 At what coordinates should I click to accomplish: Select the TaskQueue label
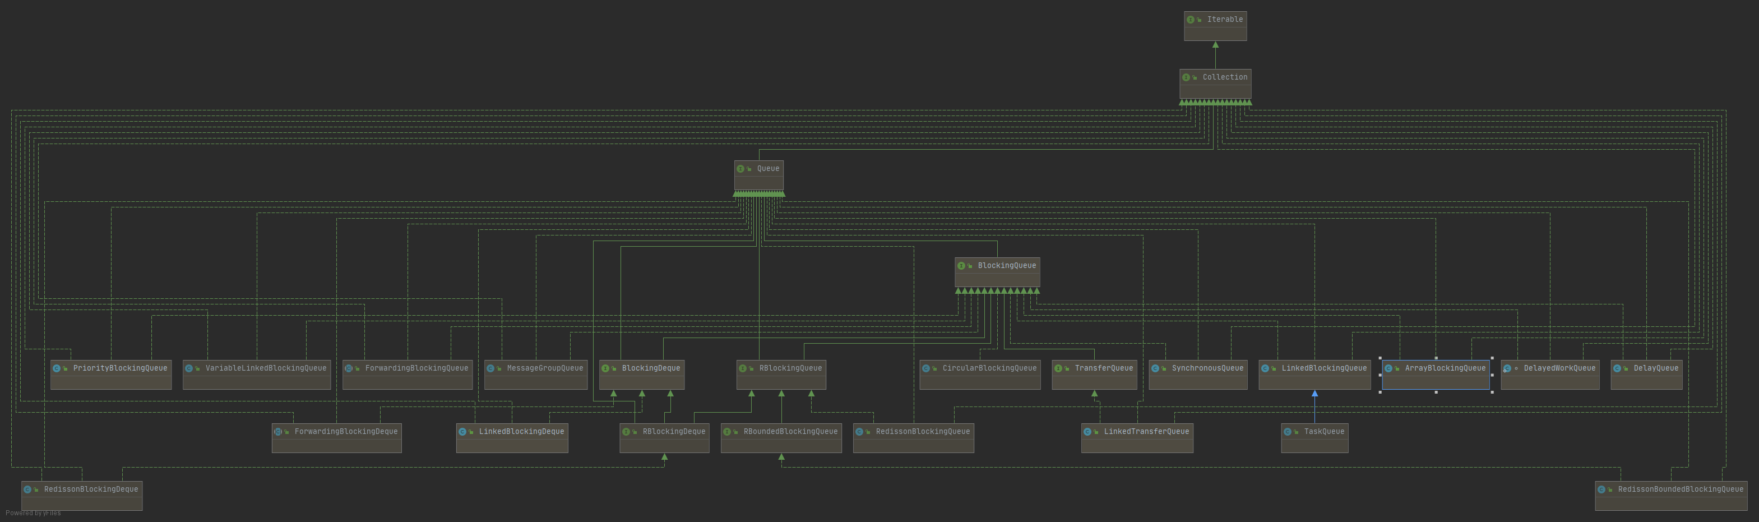[x=1324, y=432]
